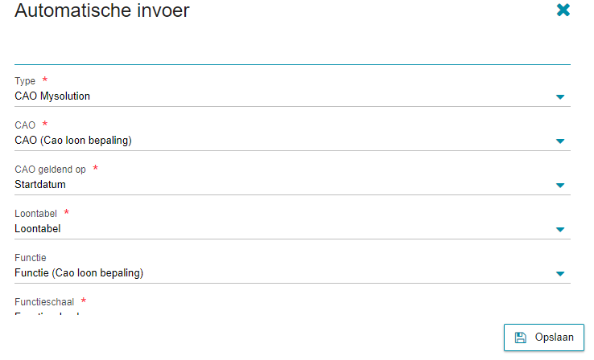
Task: Expand the Type dropdown arrow
Action: [x=560, y=97]
